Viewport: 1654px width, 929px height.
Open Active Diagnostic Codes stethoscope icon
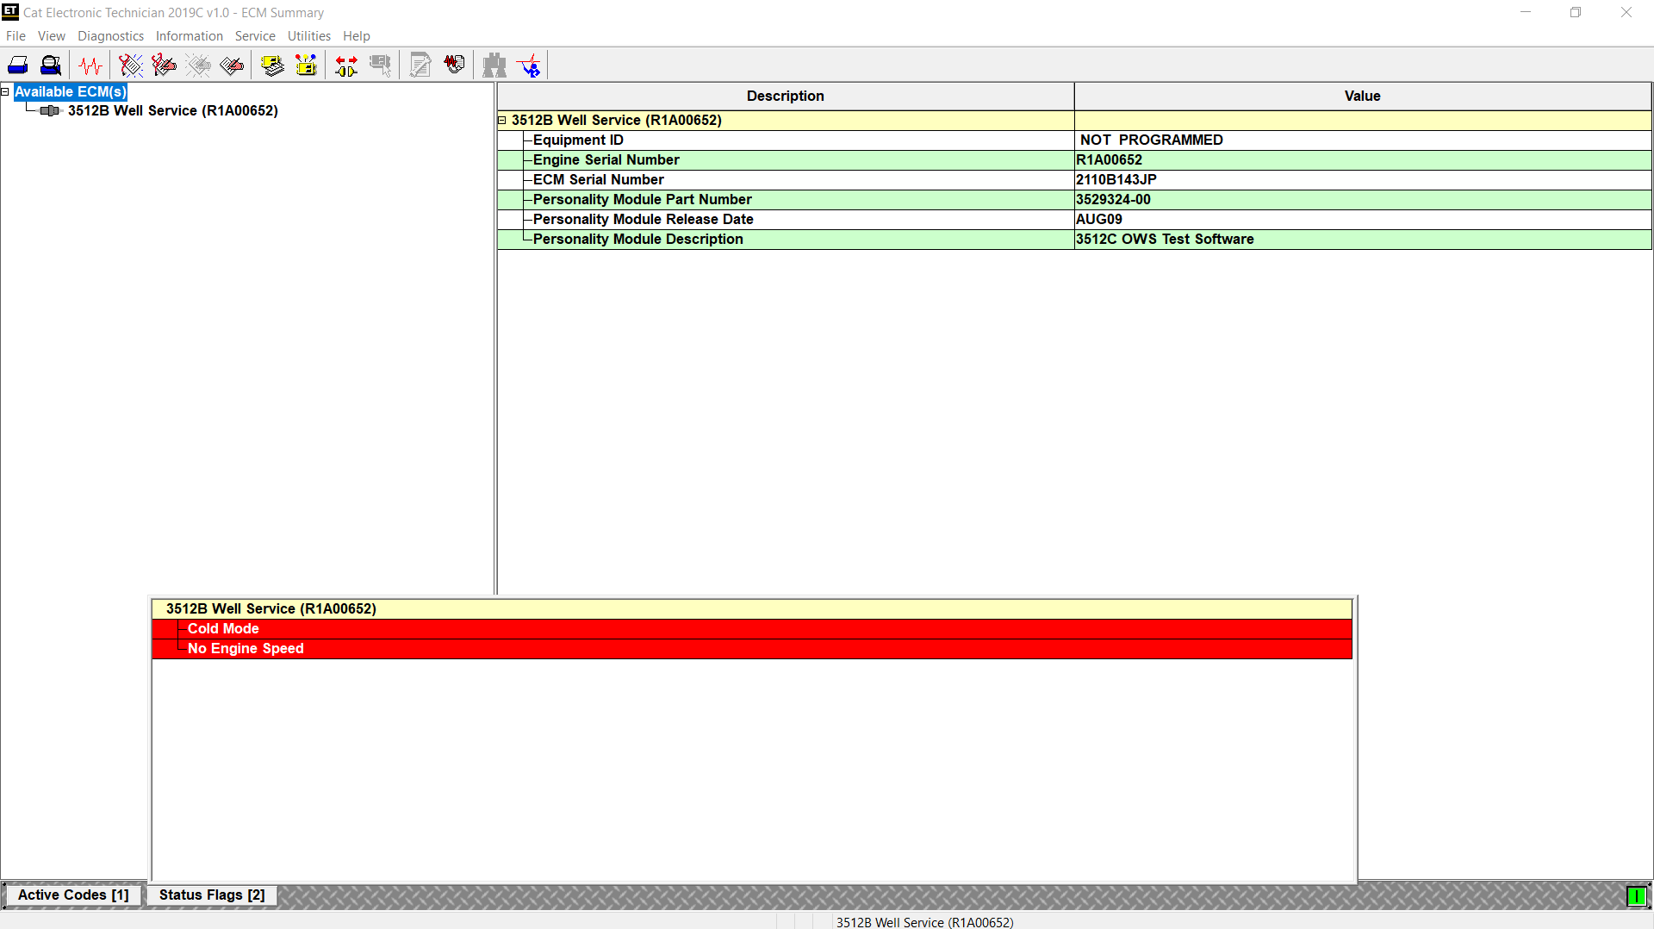coord(130,65)
